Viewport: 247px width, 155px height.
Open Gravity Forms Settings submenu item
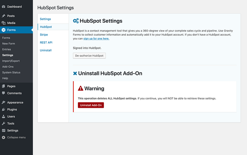pyautogui.click(x=8, y=55)
